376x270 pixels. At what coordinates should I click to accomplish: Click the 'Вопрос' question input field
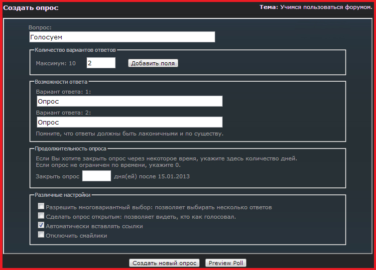click(122, 37)
